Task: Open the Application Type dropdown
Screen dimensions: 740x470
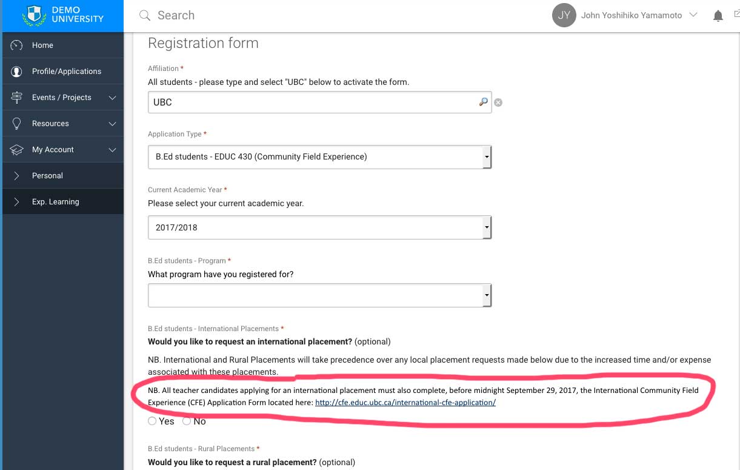Action: click(320, 156)
